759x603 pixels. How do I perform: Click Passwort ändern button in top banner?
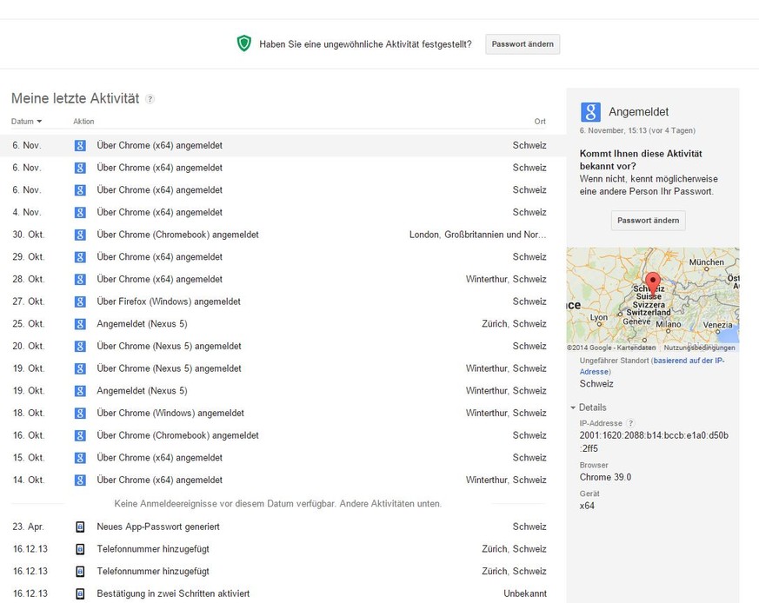click(523, 44)
